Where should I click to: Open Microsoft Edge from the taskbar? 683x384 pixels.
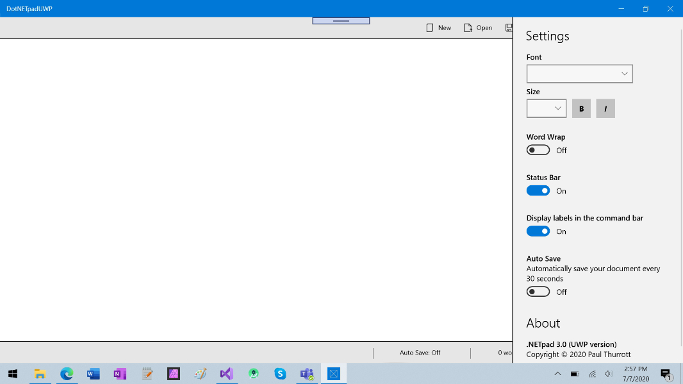coord(67,374)
